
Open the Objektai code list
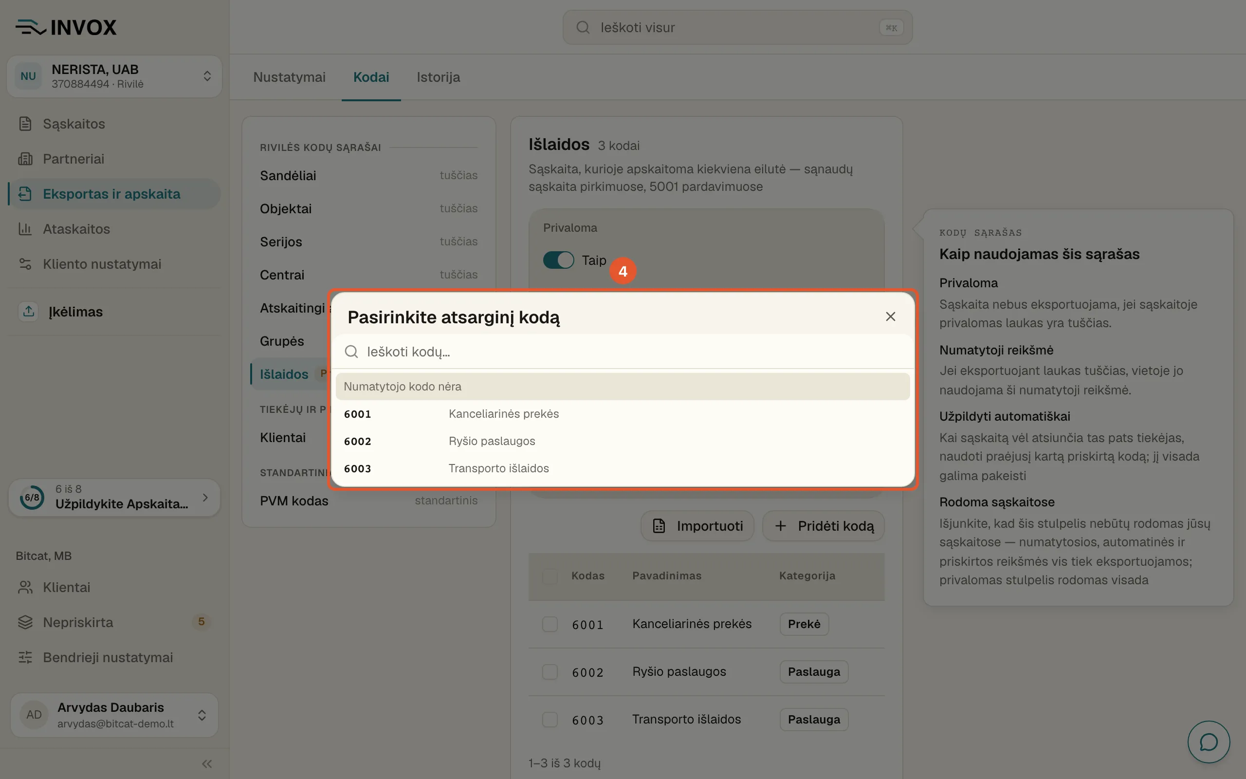[x=368, y=209]
